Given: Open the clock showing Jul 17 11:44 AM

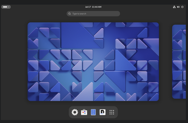Looking at the screenshot, I should (93, 7).
